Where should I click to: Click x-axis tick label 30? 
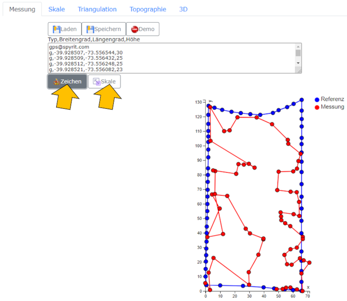tap(249, 296)
